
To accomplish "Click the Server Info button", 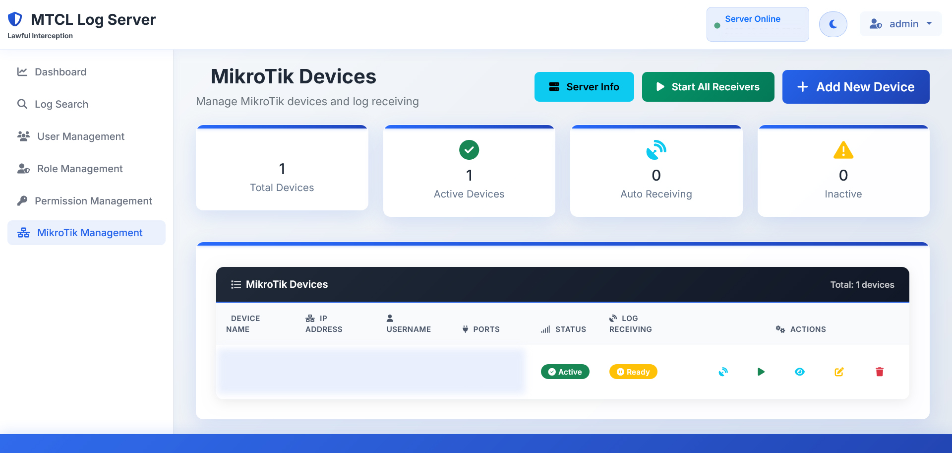I will pos(584,87).
